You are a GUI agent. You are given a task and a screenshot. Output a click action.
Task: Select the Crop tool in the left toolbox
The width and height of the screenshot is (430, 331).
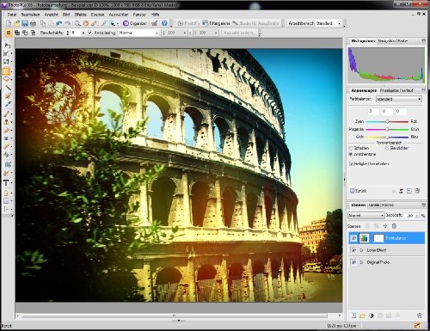pos(6,61)
